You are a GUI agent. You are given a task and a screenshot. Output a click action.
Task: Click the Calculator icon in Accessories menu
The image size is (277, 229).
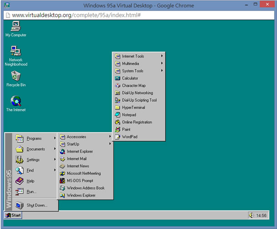(118, 78)
